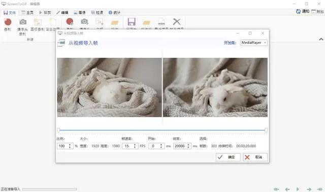Click the left start-frame rabbit preview
Viewport: 325px width, 192px height.
[x=110, y=88]
